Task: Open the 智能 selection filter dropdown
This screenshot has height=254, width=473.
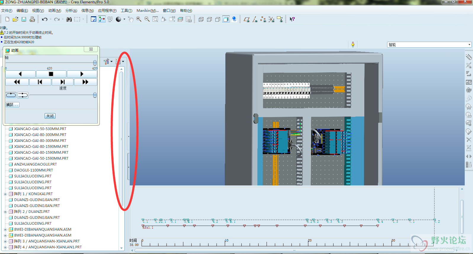Action: 469,45
